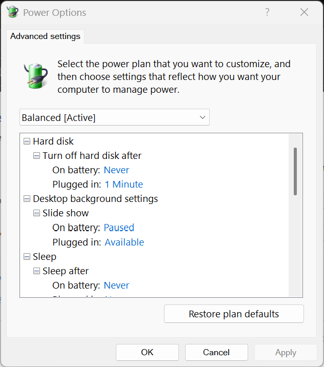Click Restore plan defaults button
The height and width of the screenshot is (367, 324).
(x=234, y=314)
